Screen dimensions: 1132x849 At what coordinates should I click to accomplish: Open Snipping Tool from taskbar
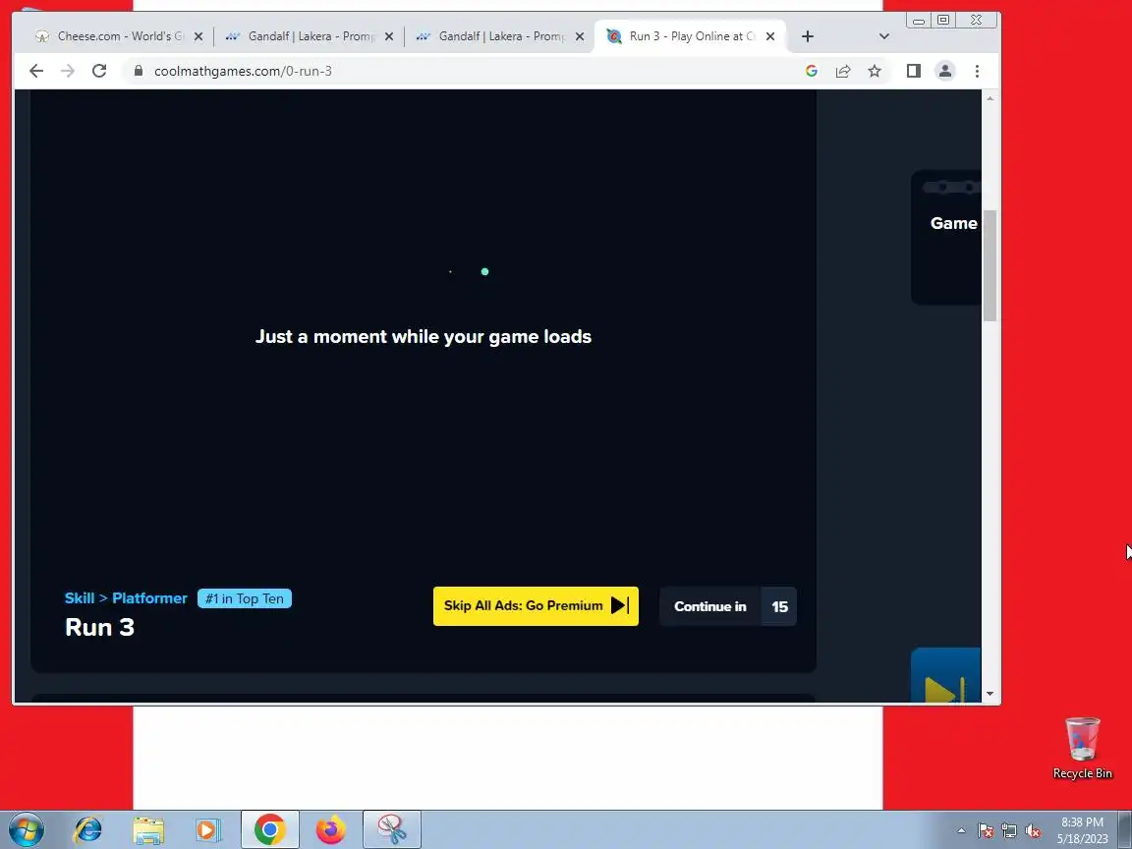392,829
